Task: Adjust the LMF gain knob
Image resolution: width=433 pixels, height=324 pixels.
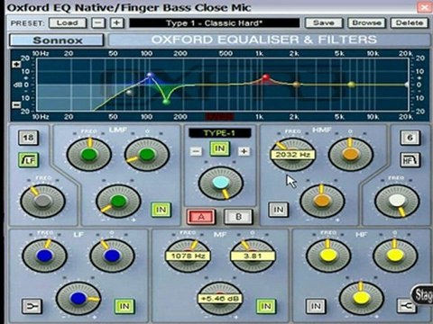Action: (118, 201)
